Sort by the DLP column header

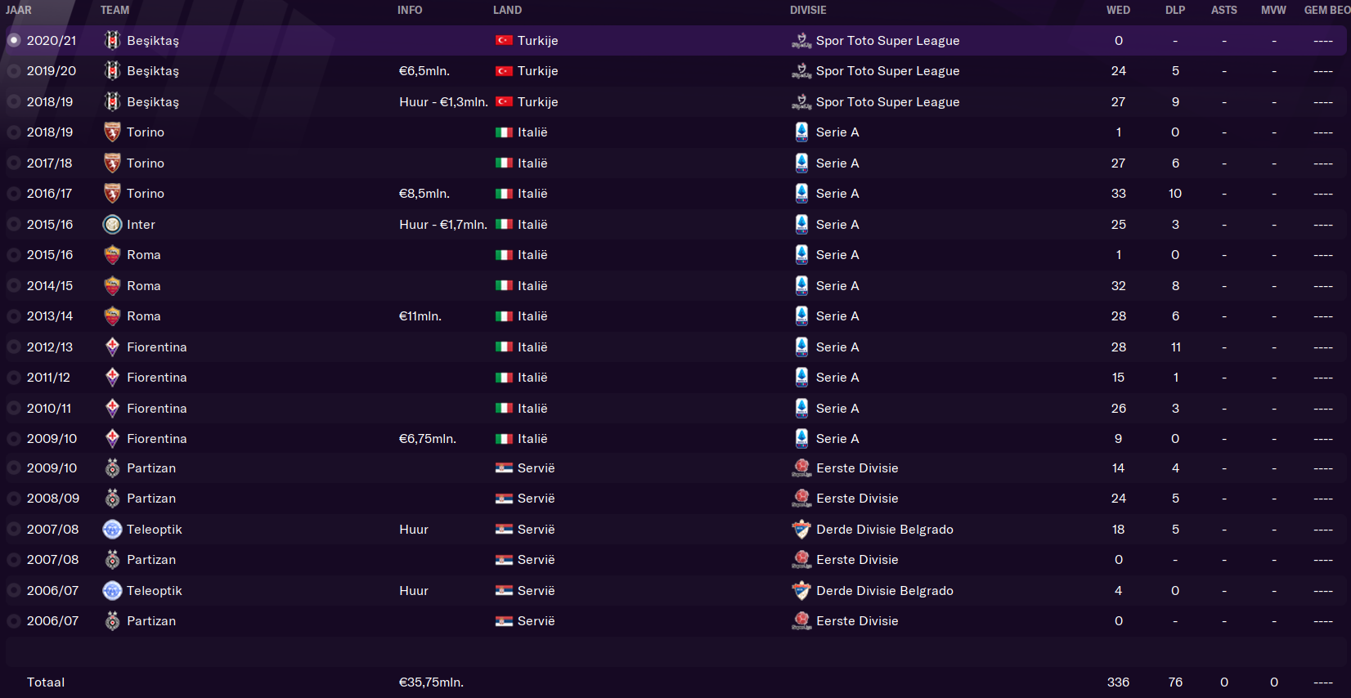pyautogui.click(x=1175, y=10)
